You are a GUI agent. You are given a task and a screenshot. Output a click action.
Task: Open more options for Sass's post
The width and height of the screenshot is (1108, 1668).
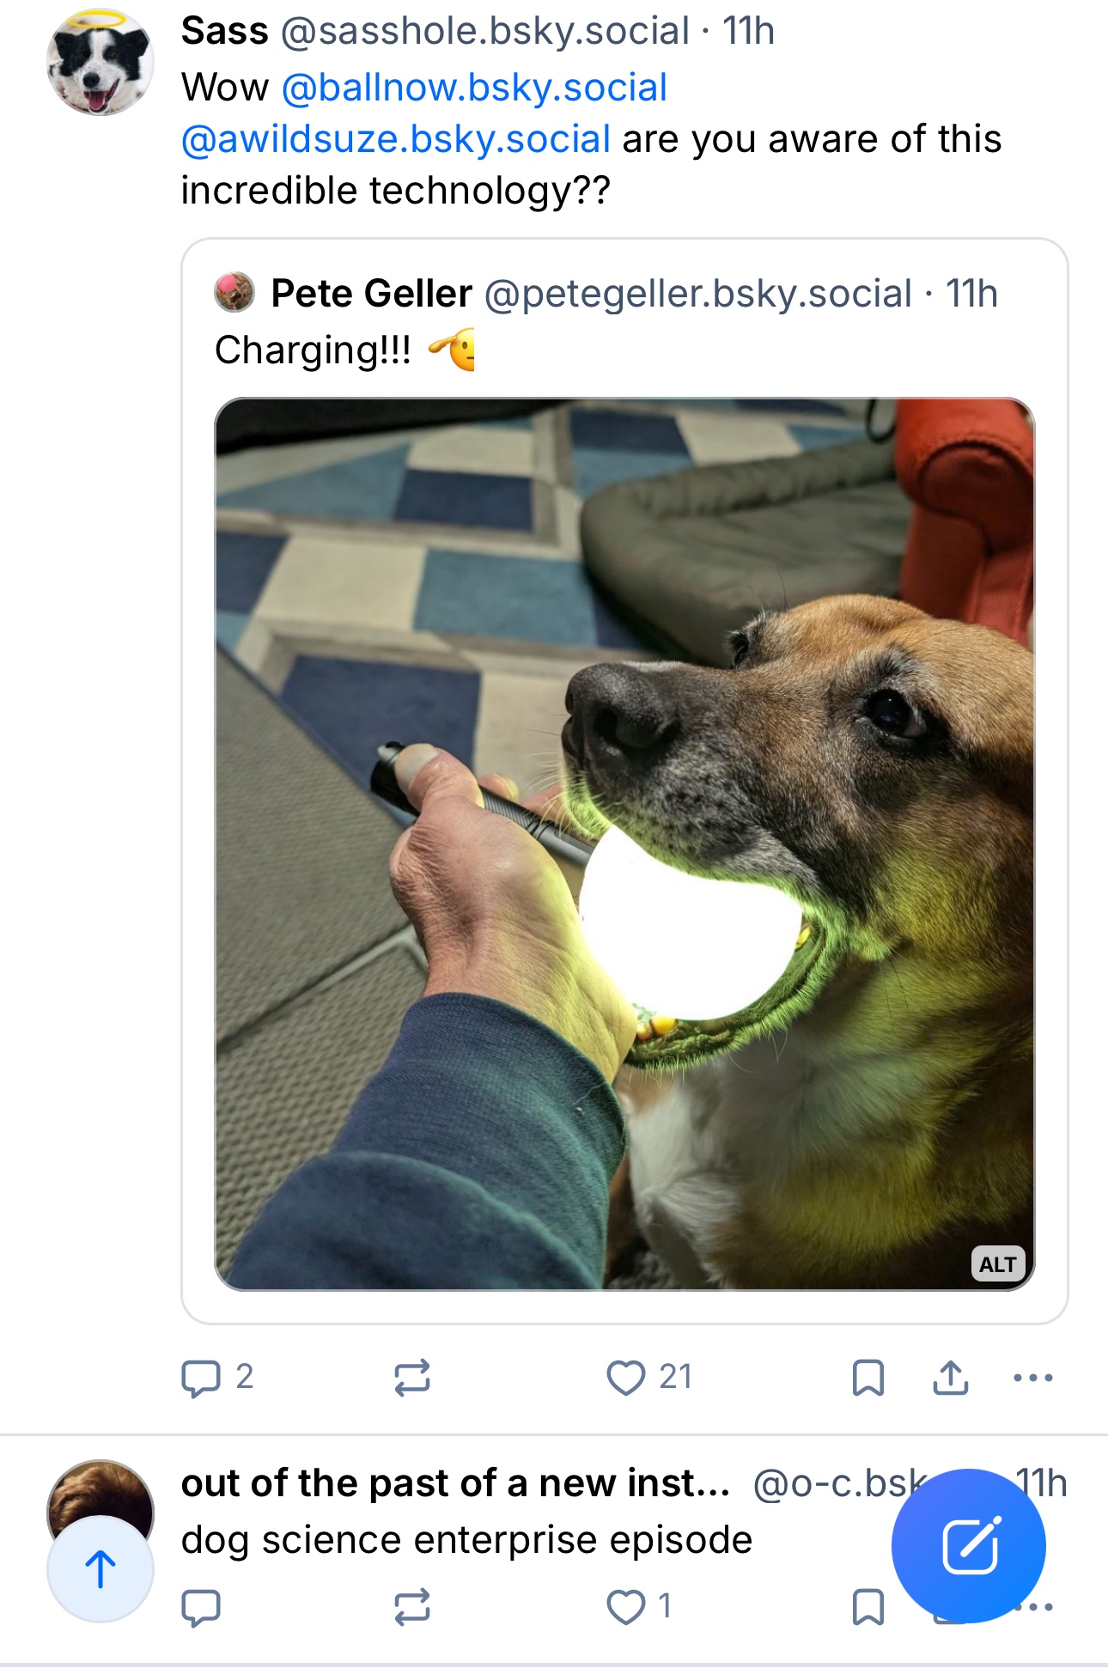pyautogui.click(x=1032, y=1378)
